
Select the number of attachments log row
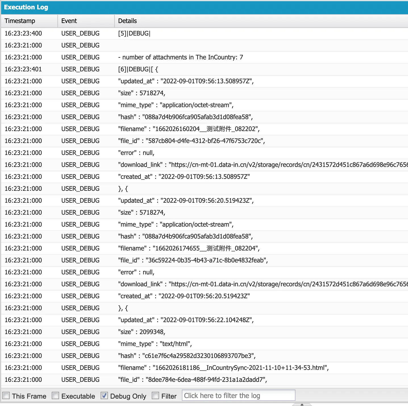[x=180, y=57]
